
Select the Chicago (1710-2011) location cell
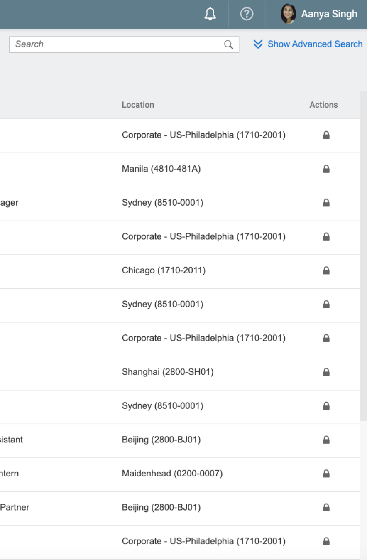coord(164,271)
